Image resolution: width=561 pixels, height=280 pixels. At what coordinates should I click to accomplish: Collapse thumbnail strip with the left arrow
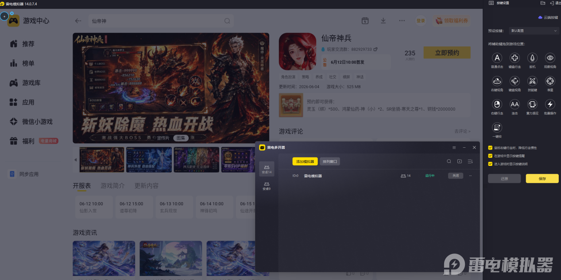point(75,160)
